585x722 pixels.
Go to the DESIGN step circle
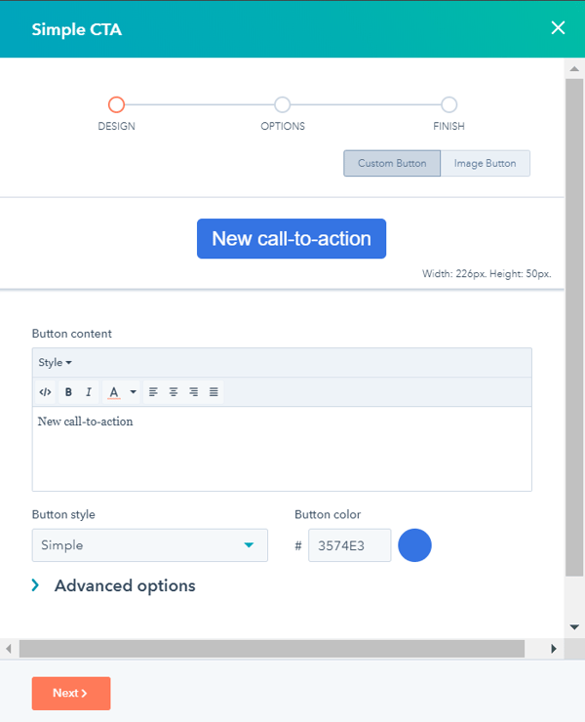(x=116, y=104)
